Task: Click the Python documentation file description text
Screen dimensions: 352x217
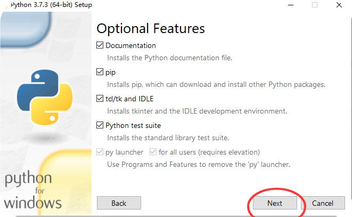Action: (x=169, y=58)
